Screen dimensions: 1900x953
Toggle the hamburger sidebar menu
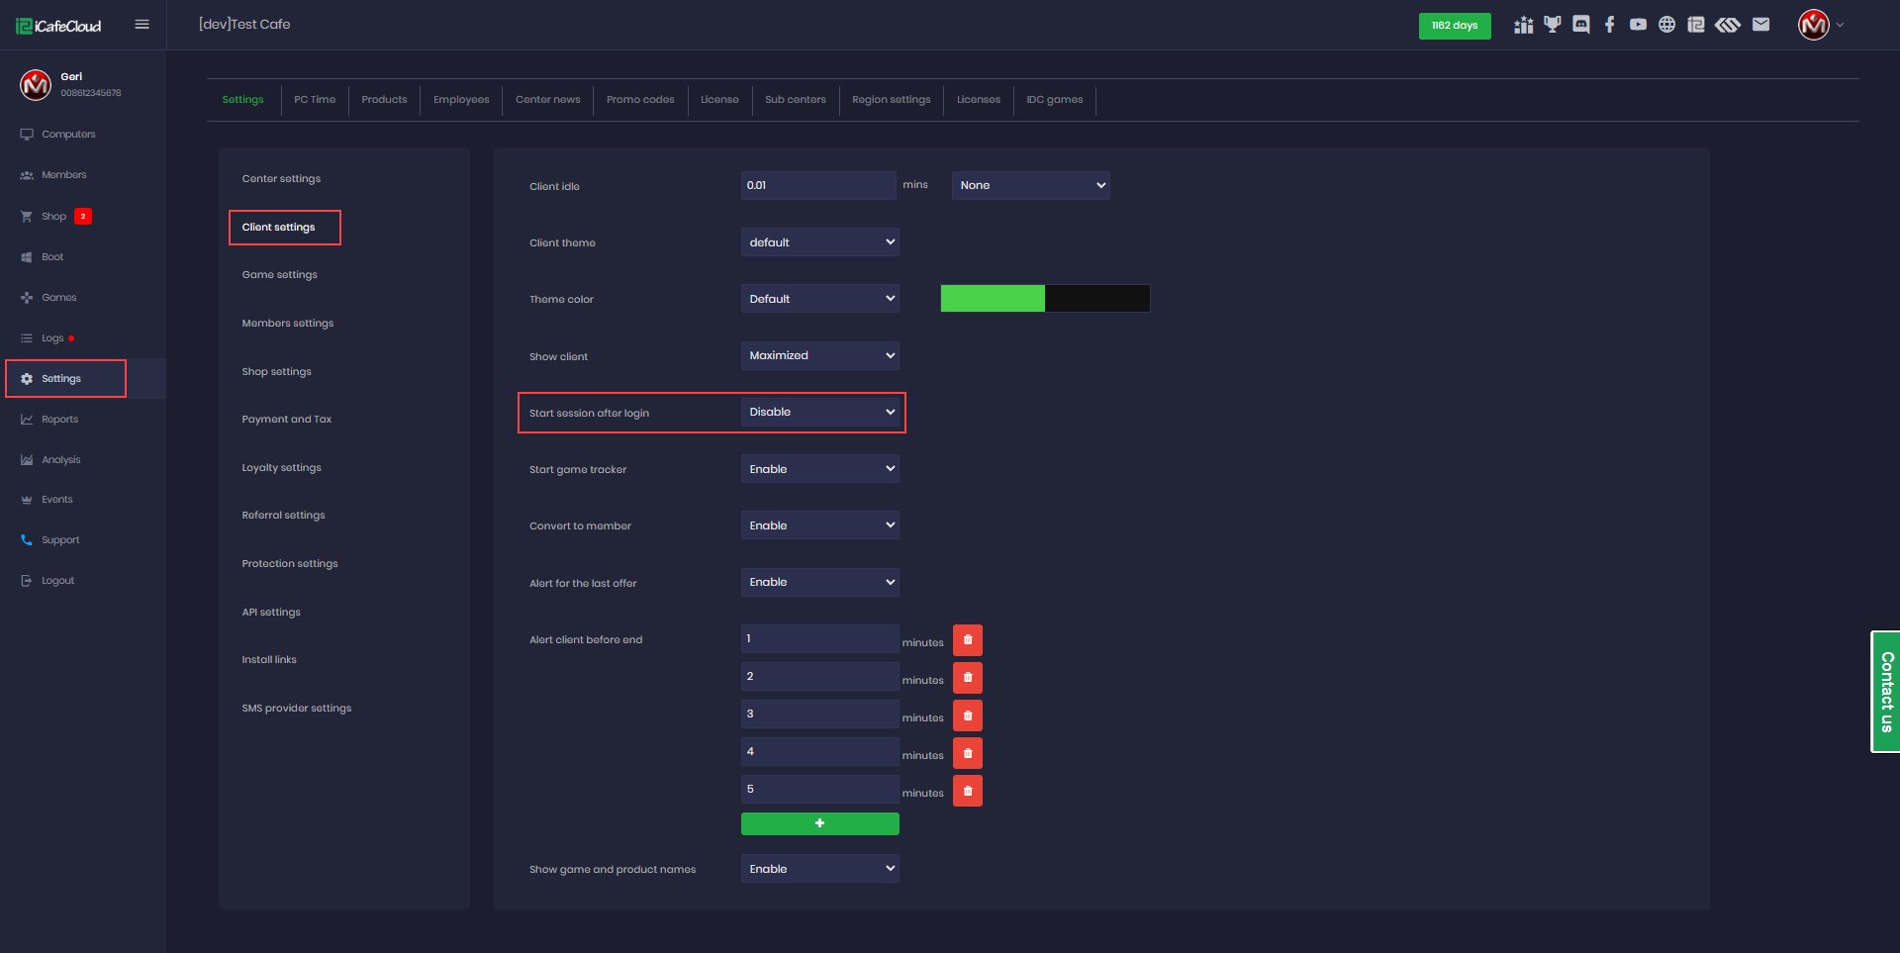(142, 25)
